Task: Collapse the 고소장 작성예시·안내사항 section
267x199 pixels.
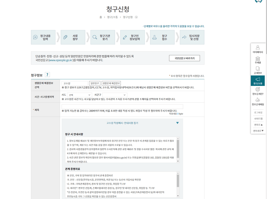Action: pos(177,123)
